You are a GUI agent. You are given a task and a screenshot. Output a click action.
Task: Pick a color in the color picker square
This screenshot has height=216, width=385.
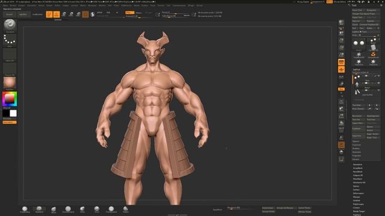(10, 99)
